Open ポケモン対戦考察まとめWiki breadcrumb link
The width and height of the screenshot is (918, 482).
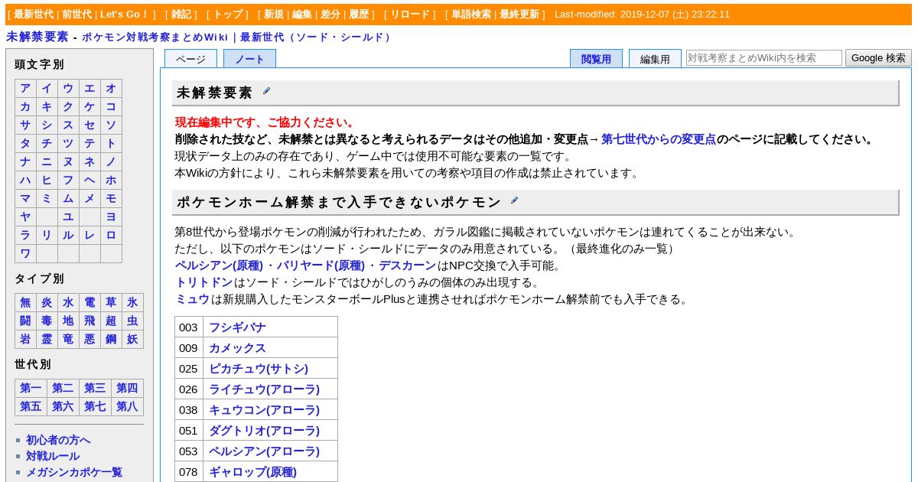coord(155,37)
